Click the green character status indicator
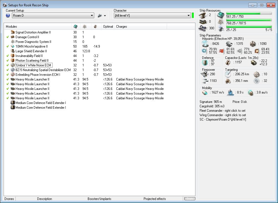Viewport: 278px width, 203px height. [193, 15]
